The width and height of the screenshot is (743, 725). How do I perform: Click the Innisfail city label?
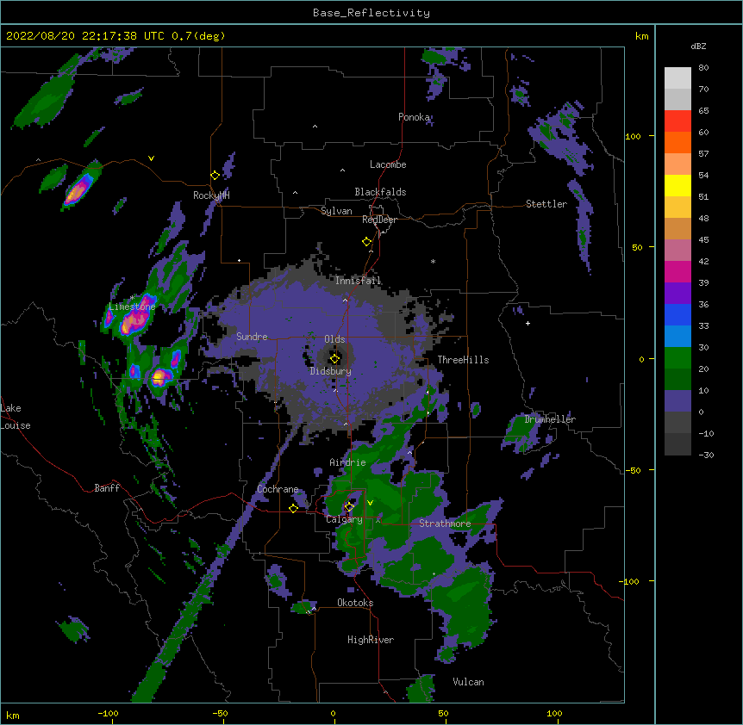pyautogui.click(x=359, y=281)
